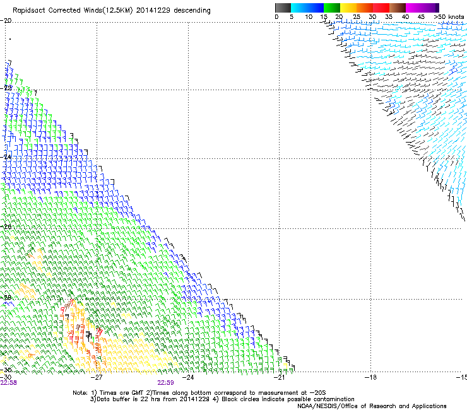The width and height of the screenshot is (467, 410).
Task: Click the legend label '25'
Action: tap(357, 17)
